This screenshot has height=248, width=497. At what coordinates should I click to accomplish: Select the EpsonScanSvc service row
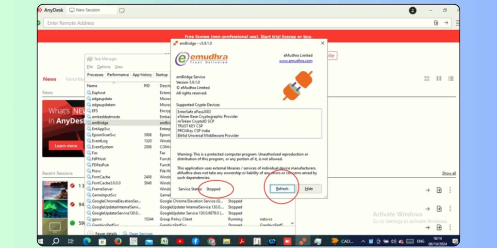click(128, 135)
